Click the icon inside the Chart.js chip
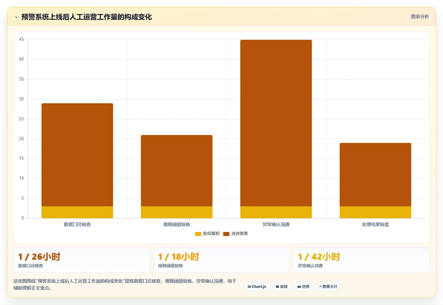The width and height of the screenshot is (443, 305). [249, 286]
